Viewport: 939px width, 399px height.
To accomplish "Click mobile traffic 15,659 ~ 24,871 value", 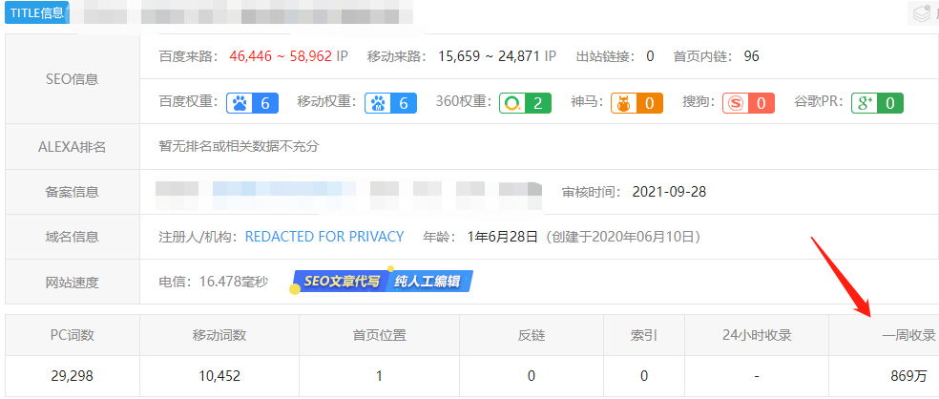I will [490, 57].
